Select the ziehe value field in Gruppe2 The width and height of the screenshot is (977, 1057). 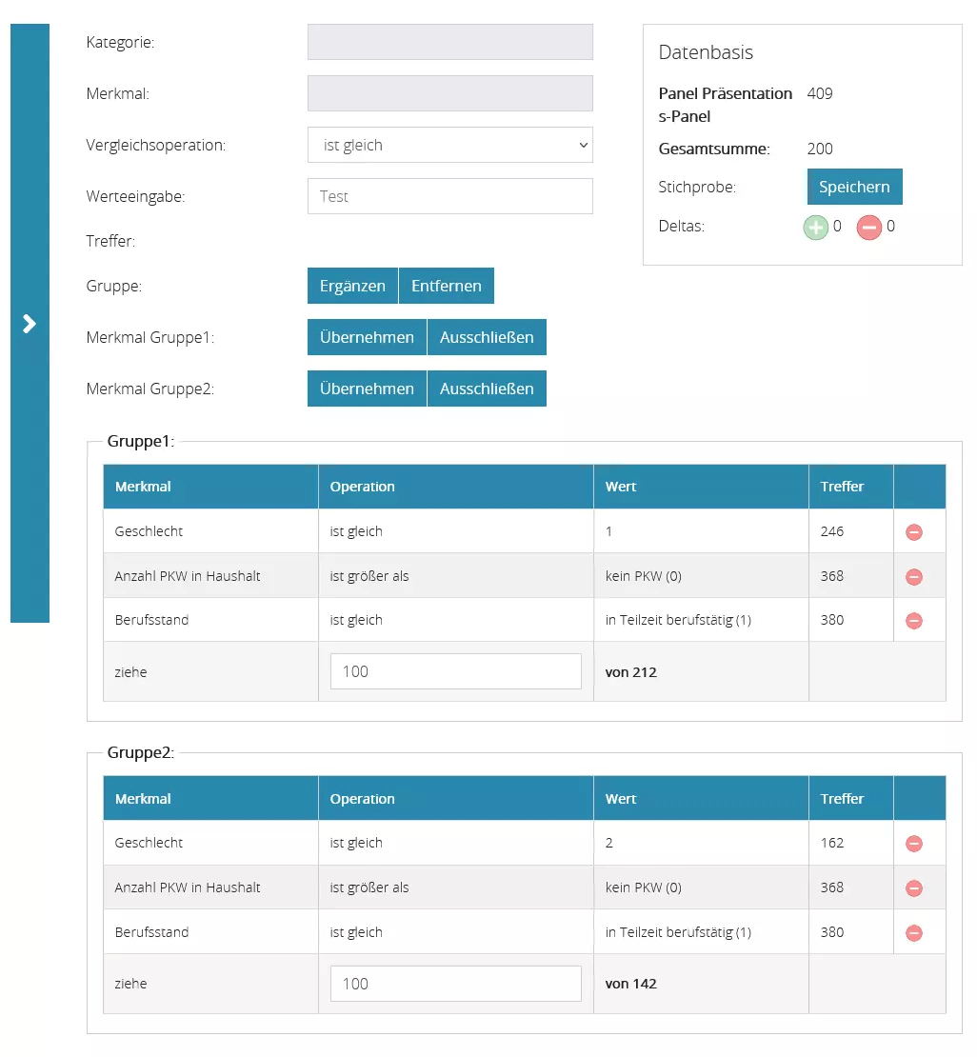pyautogui.click(x=455, y=983)
